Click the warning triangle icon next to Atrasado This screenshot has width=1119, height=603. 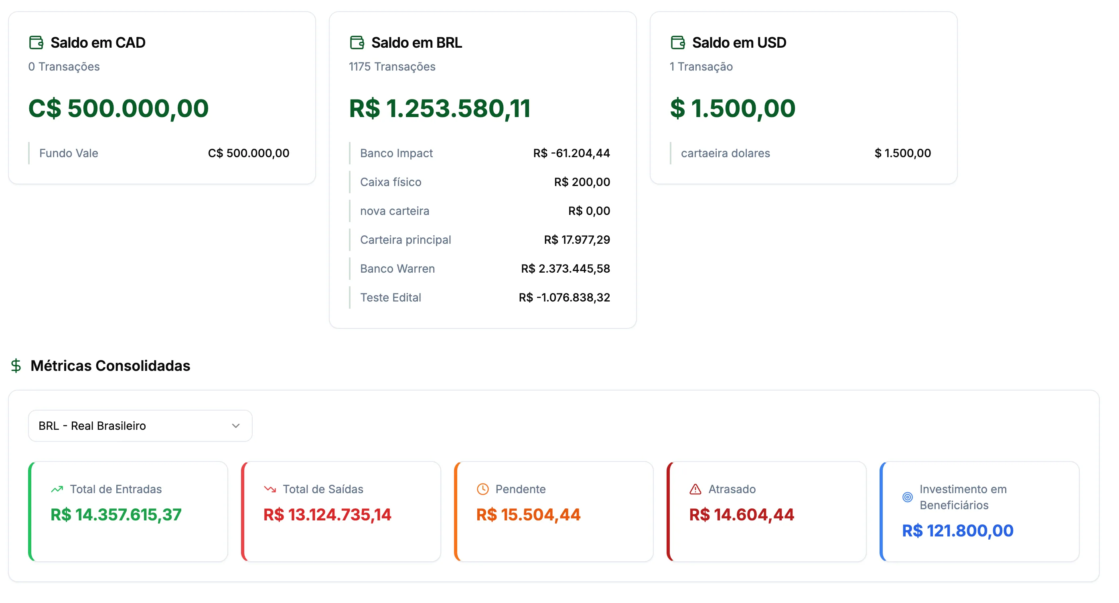click(695, 489)
